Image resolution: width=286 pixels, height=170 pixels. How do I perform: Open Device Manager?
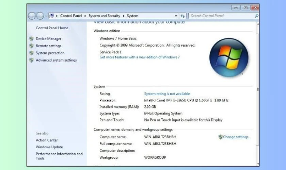pyautogui.click(x=48, y=39)
